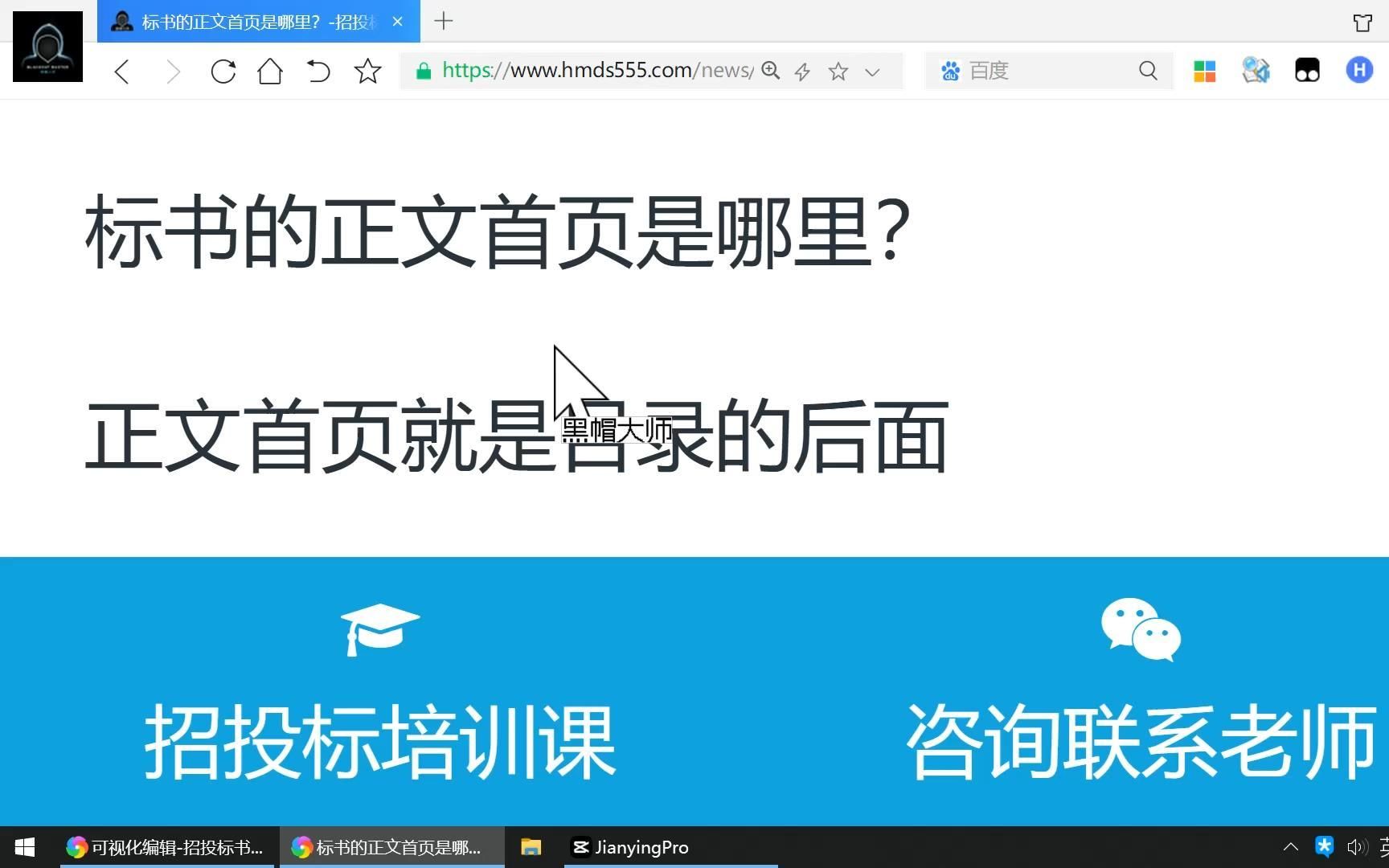Click the graduation cap icon above 招投标培训课
This screenshot has width=1389, height=868.
[x=379, y=630]
